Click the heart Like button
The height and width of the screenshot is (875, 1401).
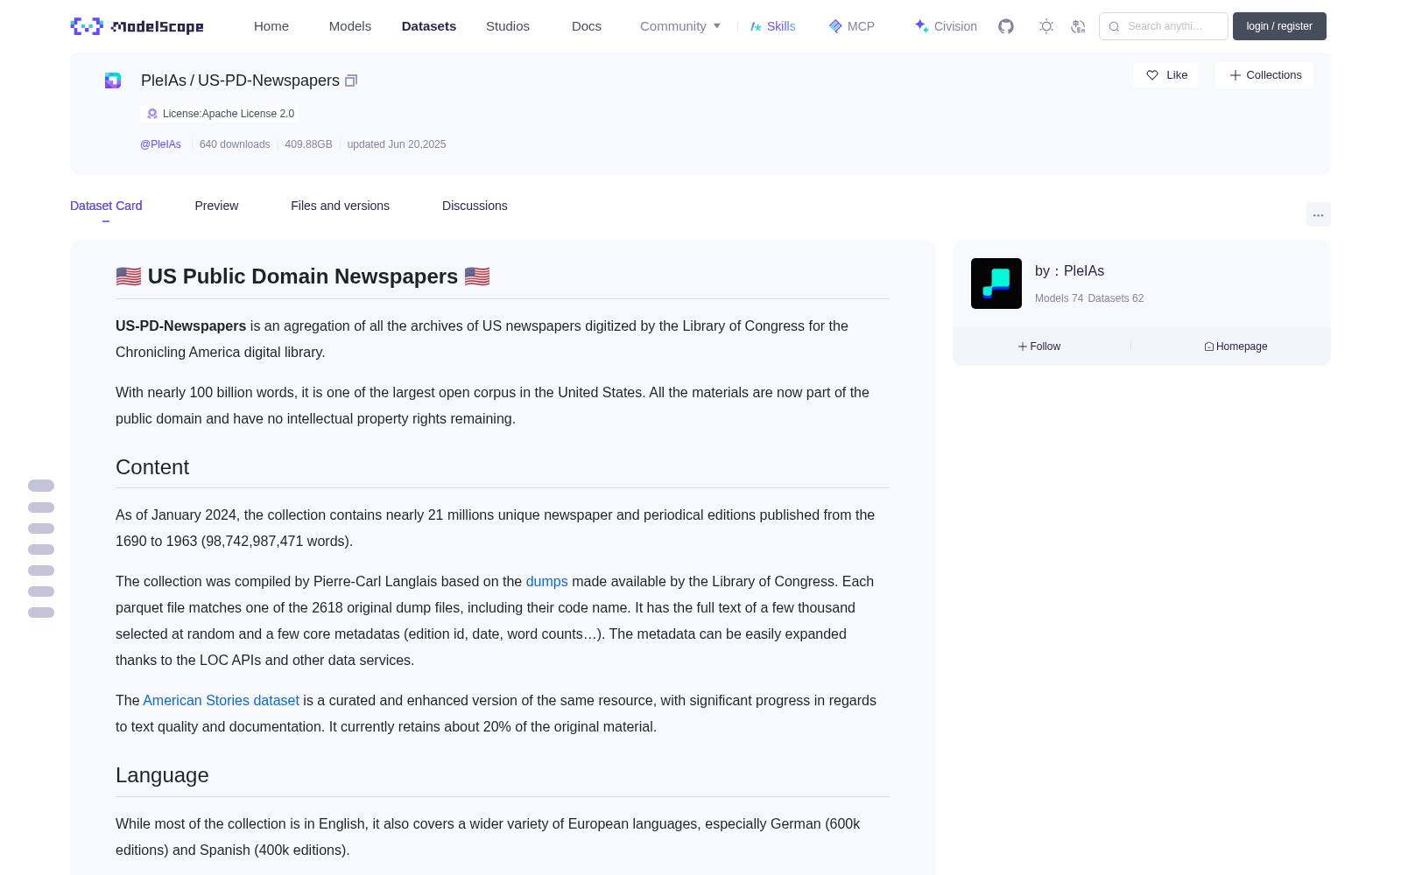pyautogui.click(x=1165, y=75)
